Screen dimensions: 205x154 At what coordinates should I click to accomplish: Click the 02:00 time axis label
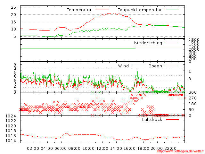33,149
